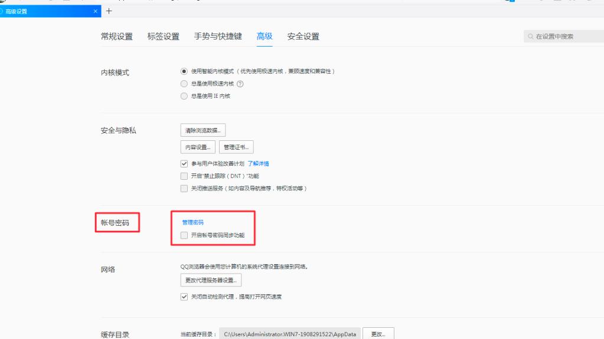The height and width of the screenshot is (339, 604).
Task: Select 总是使用 IE 内核 radio option
Action: pos(184,96)
